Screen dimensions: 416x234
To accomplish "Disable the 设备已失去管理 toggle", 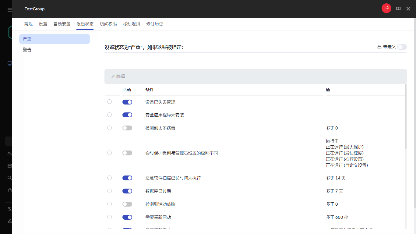I will point(127,102).
